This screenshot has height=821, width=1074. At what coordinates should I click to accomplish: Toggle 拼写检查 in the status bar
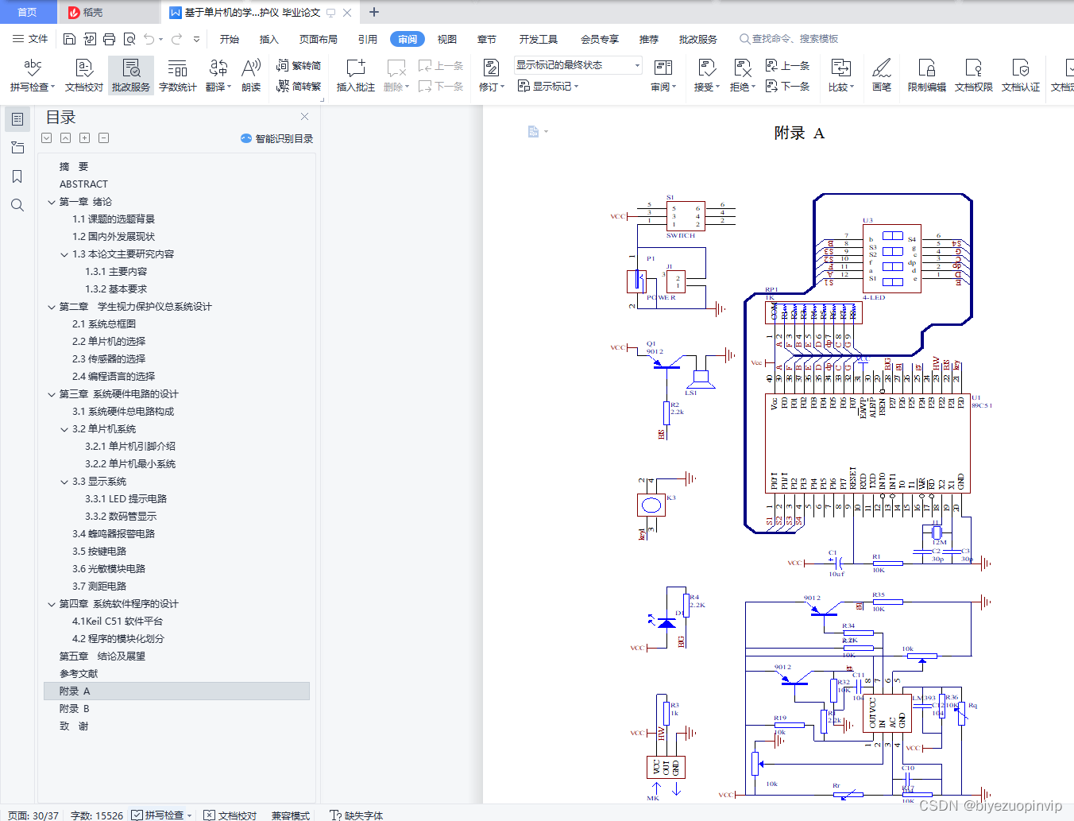point(161,815)
